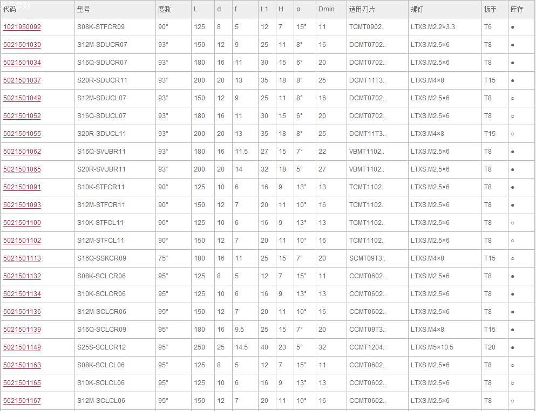Click the 代码 column header
The height and width of the screenshot is (411, 536).
tap(10, 9)
